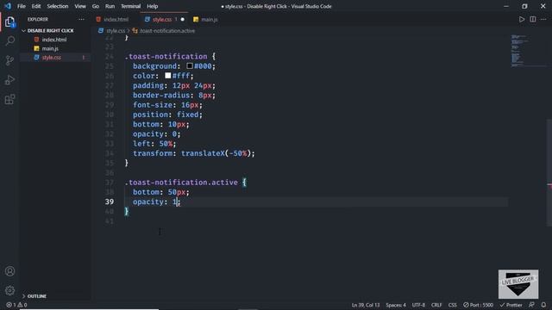This screenshot has height=310, width=552.
Task: Click the #fff white color swatch
Action: point(168,76)
